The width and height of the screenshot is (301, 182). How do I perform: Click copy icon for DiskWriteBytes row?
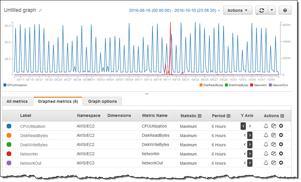click(x=273, y=145)
